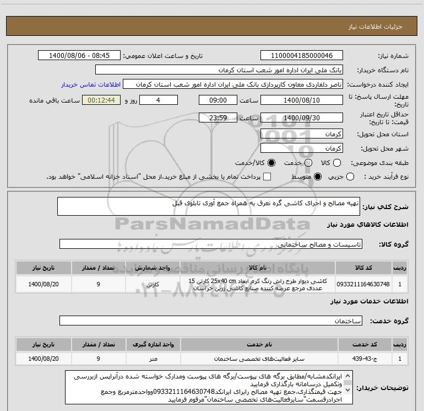Select the کالا radio button

pos(337,163)
